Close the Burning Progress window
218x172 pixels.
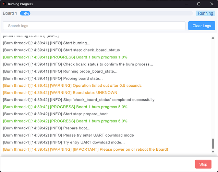point(211,4)
